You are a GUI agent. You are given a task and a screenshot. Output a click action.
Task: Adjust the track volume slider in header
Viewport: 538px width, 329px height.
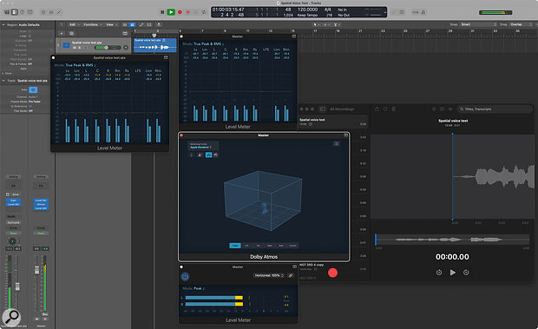108,48
